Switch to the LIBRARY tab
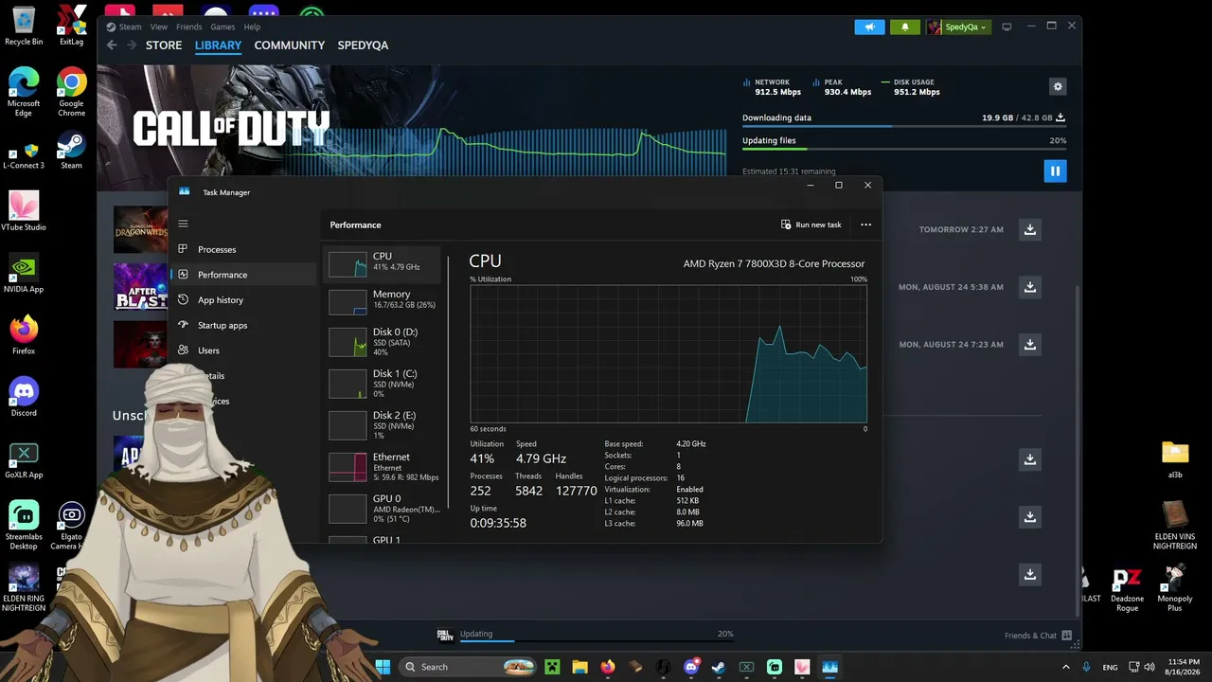The height and width of the screenshot is (682, 1212). tap(218, 45)
